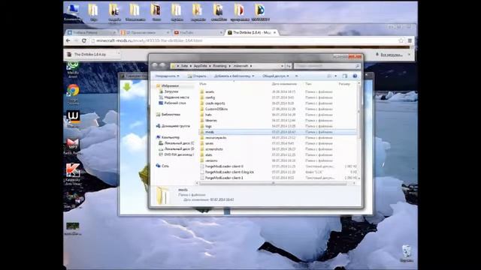481x270 pixels.
Task: Open the Общий доступ dropdown
Action: pyautogui.click(x=276, y=76)
